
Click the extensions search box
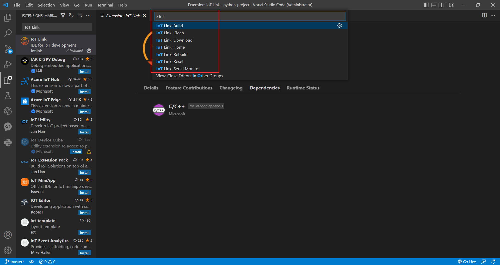tap(57, 27)
